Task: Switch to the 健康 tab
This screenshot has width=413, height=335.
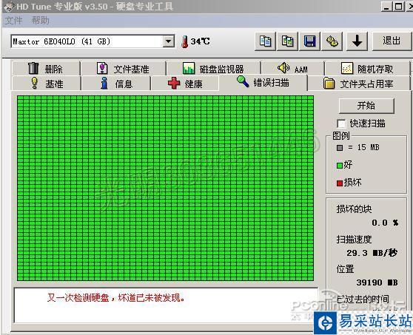Action: pyautogui.click(x=185, y=84)
